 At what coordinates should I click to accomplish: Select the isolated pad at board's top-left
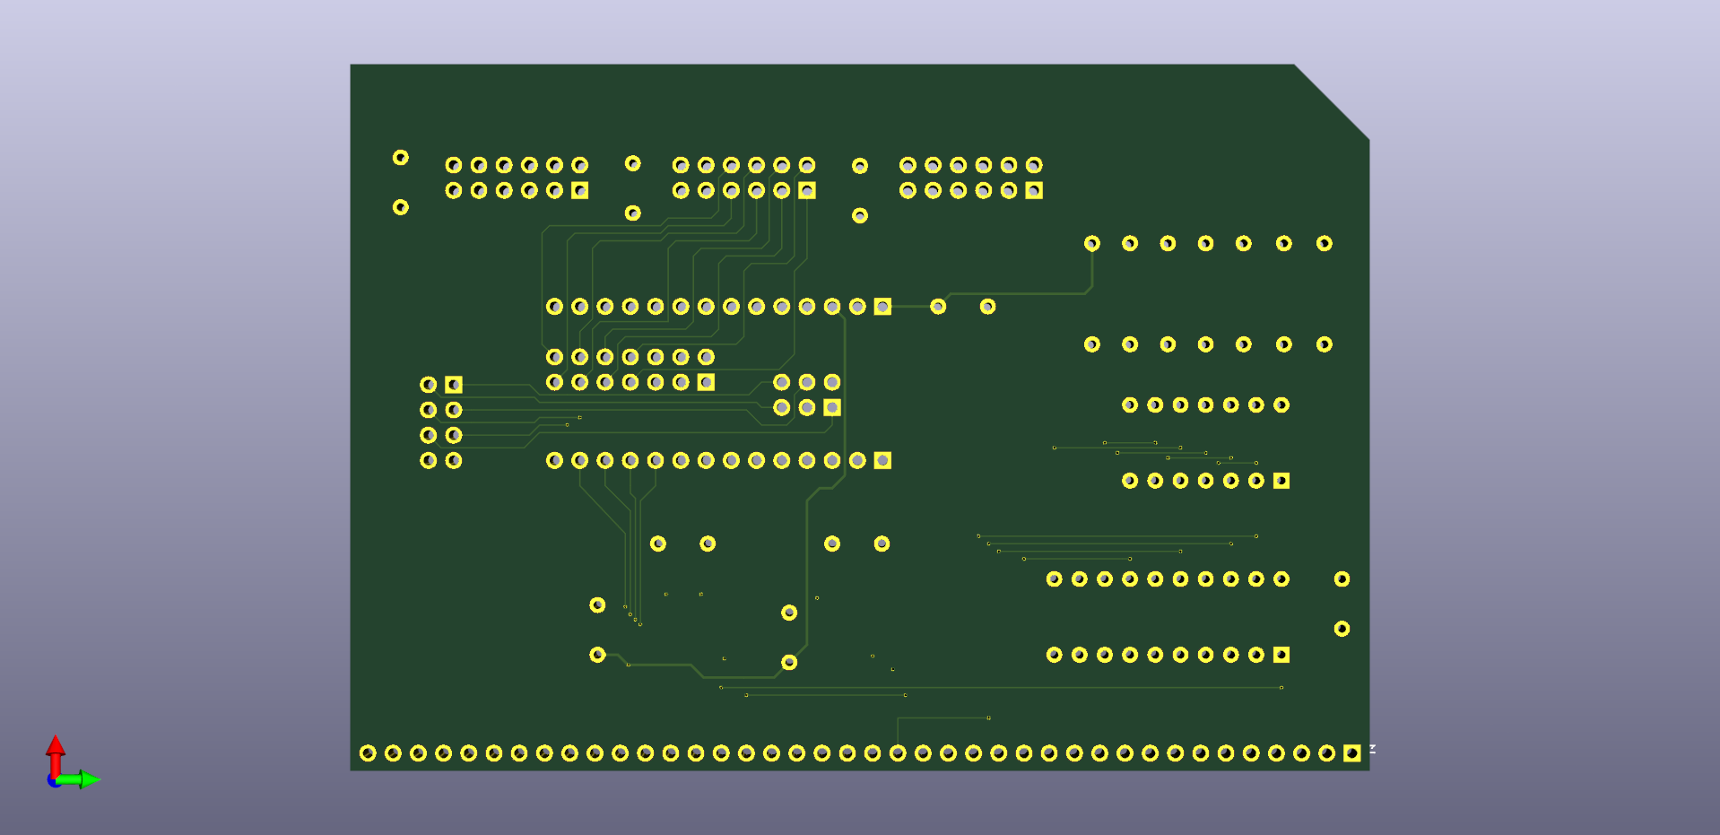coord(401,158)
